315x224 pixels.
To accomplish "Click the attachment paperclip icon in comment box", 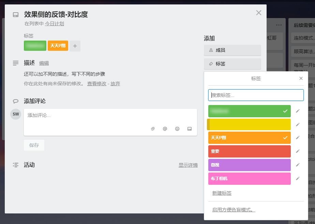I will coord(153,129).
